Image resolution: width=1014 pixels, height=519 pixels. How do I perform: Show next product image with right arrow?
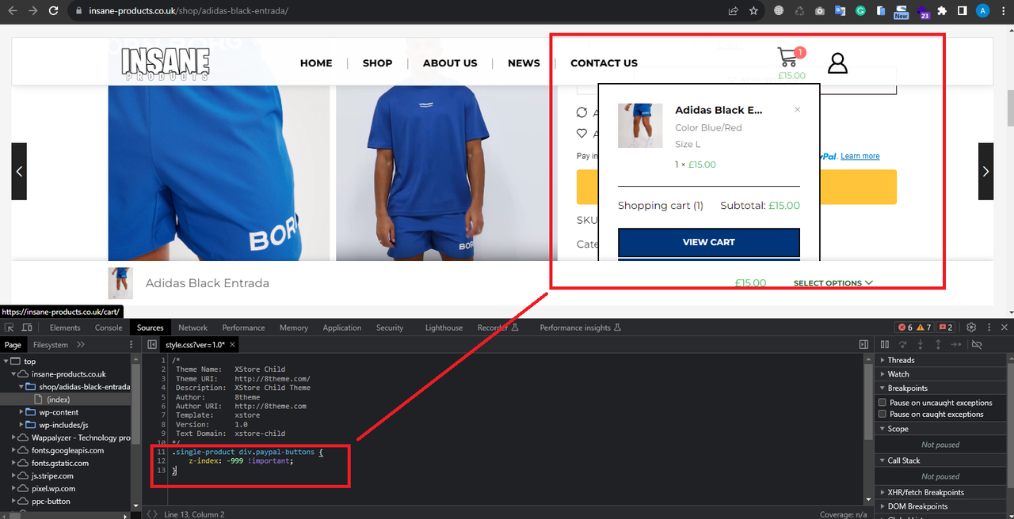click(x=985, y=172)
